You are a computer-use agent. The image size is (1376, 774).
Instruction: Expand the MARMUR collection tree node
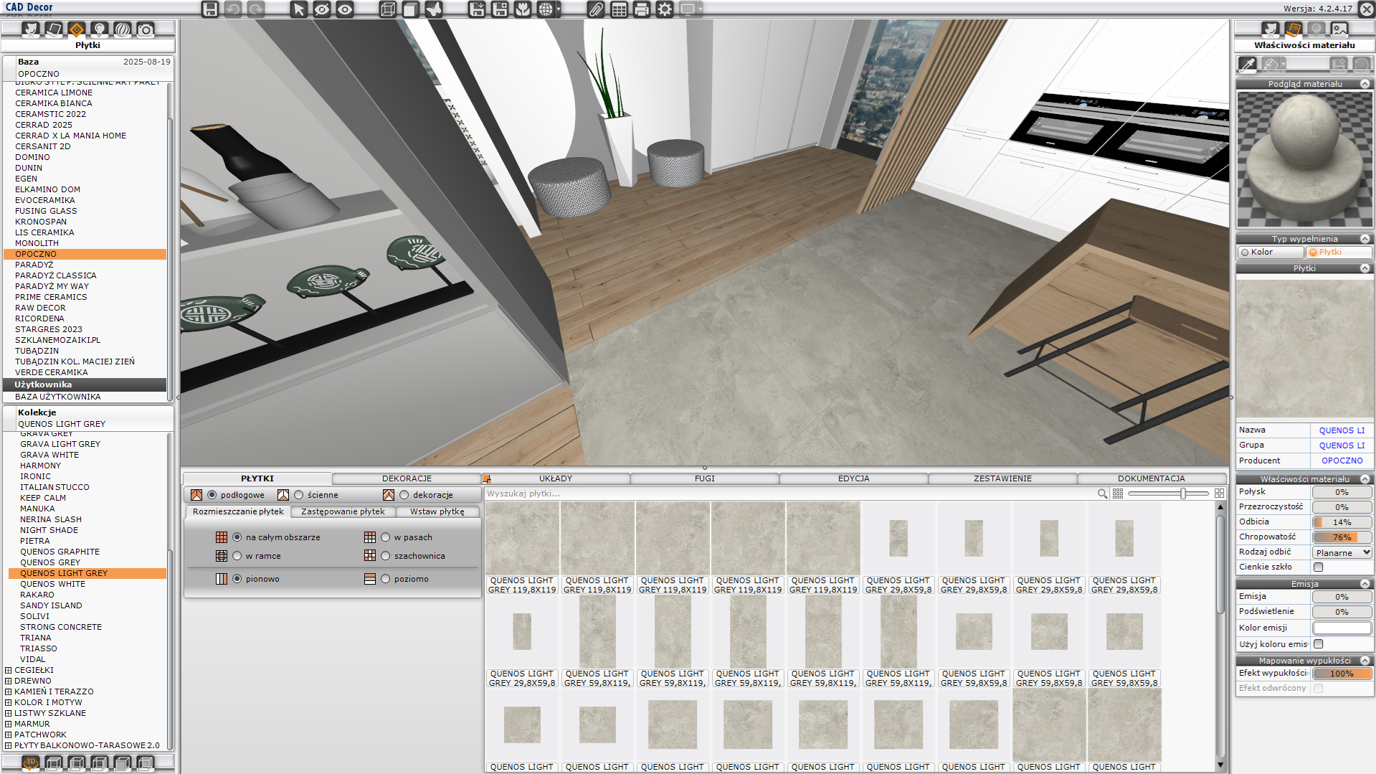[x=9, y=724]
